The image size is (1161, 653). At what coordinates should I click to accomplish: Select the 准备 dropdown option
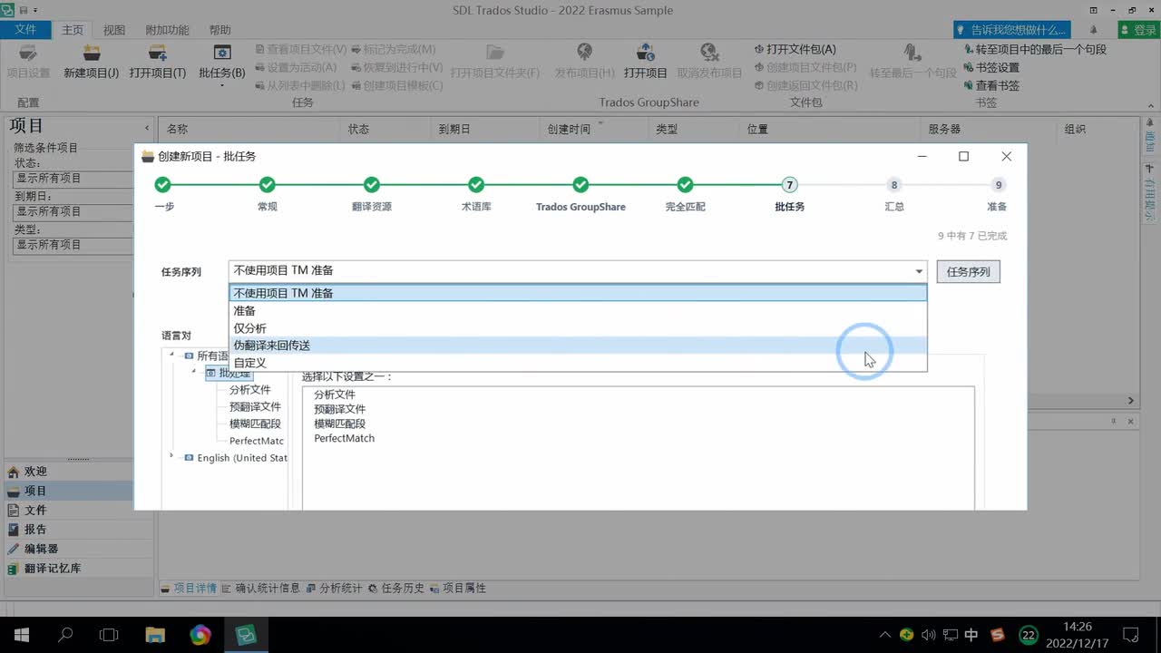(x=578, y=310)
